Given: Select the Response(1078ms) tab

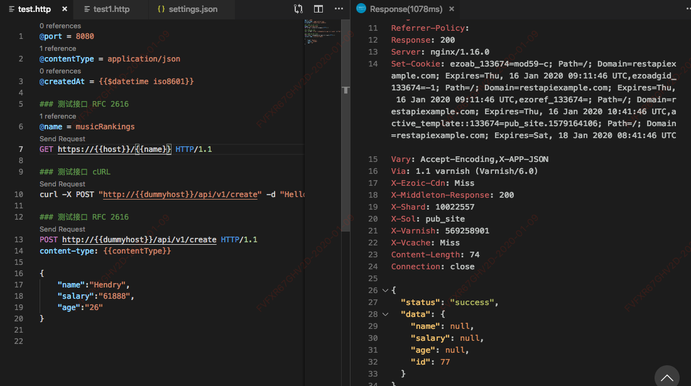Looking at the screenshot, I should point(406,9).
